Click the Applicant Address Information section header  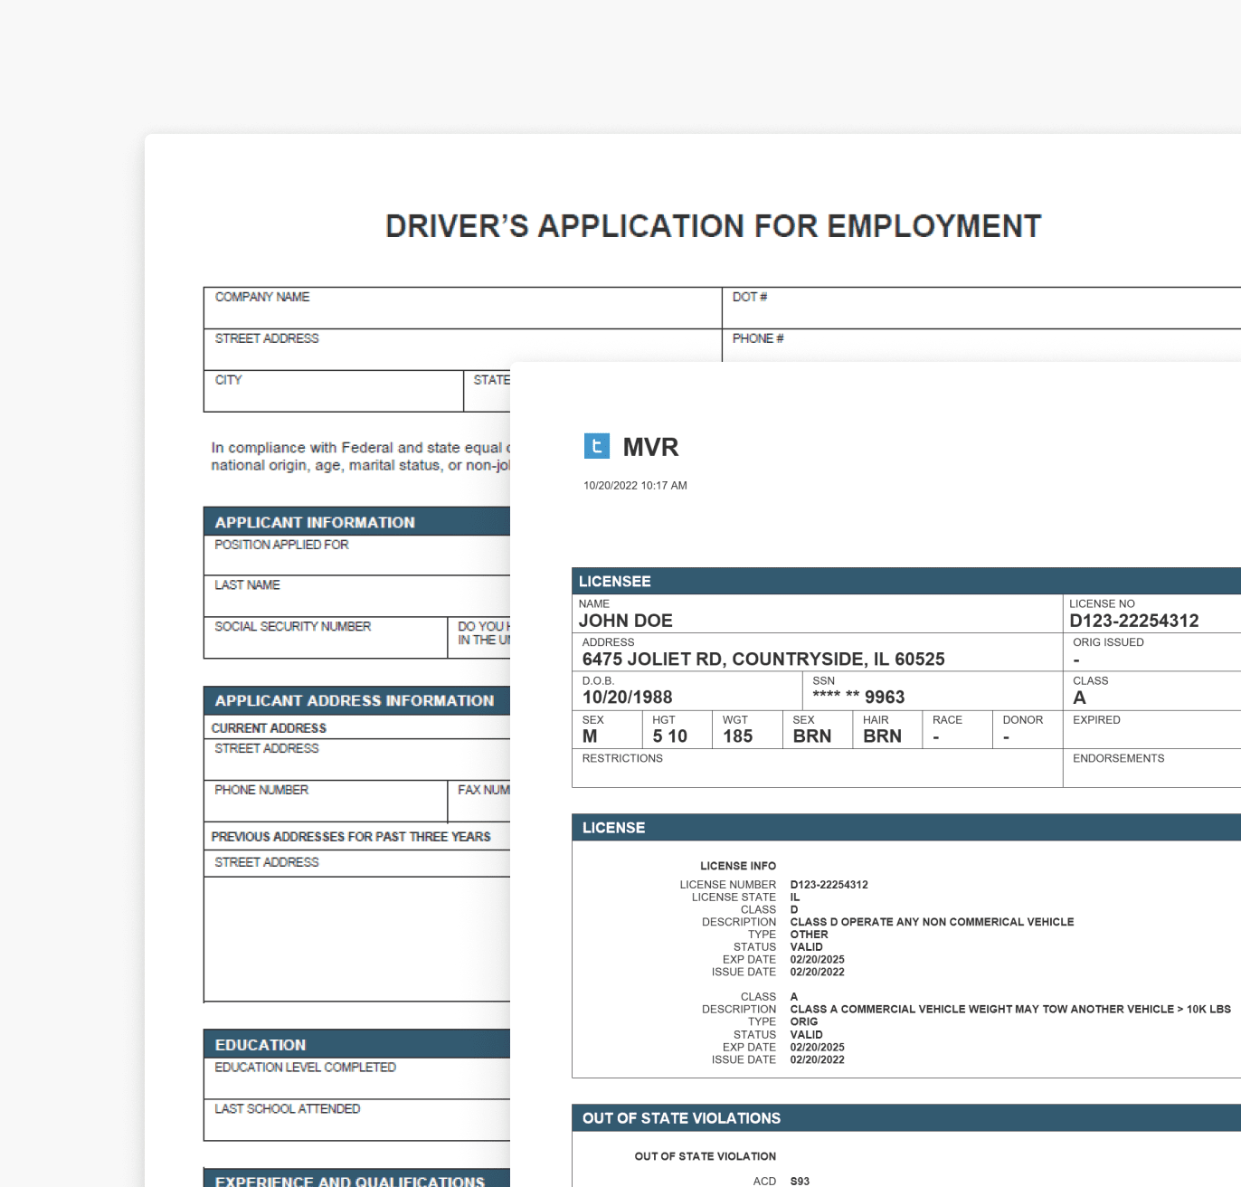[x=357, y=700]
